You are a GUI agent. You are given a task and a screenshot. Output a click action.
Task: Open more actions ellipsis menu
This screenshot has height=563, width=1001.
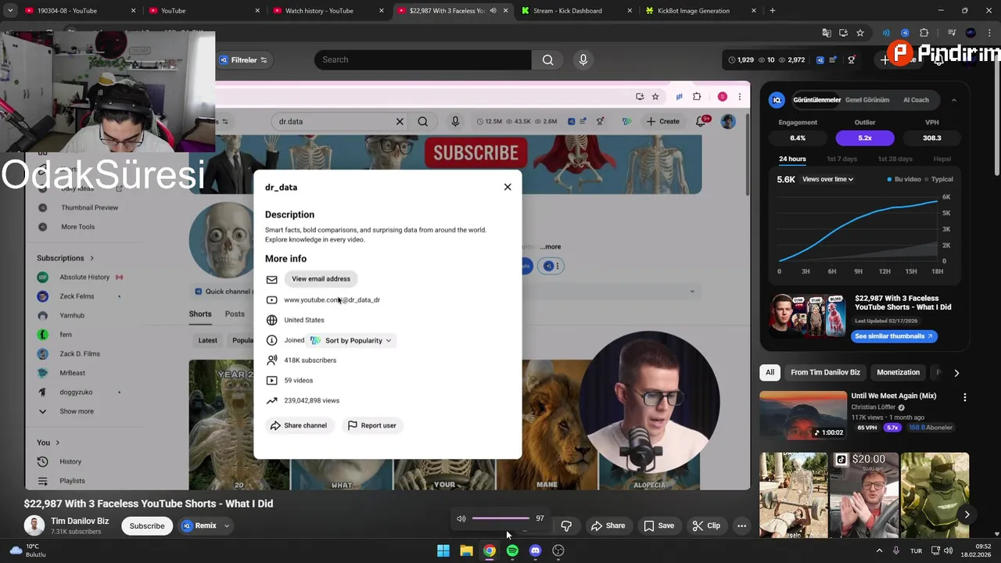point(741,525)
